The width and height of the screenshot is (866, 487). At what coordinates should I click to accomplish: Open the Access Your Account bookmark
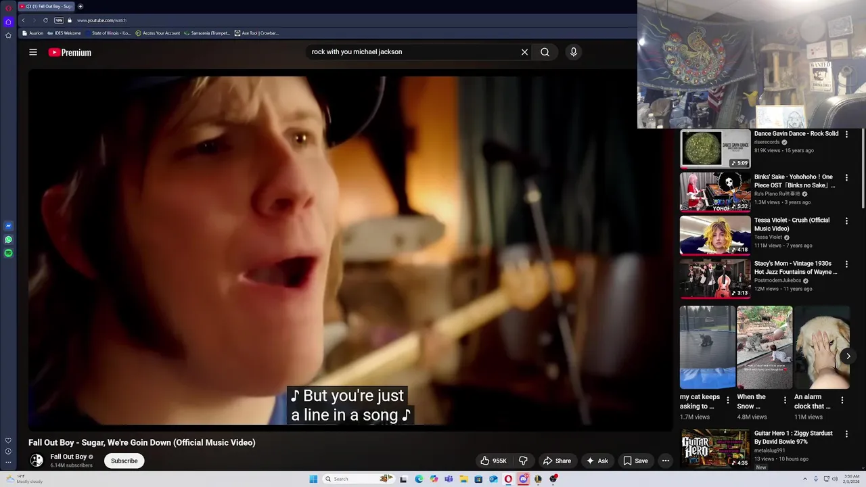point(158,33)
